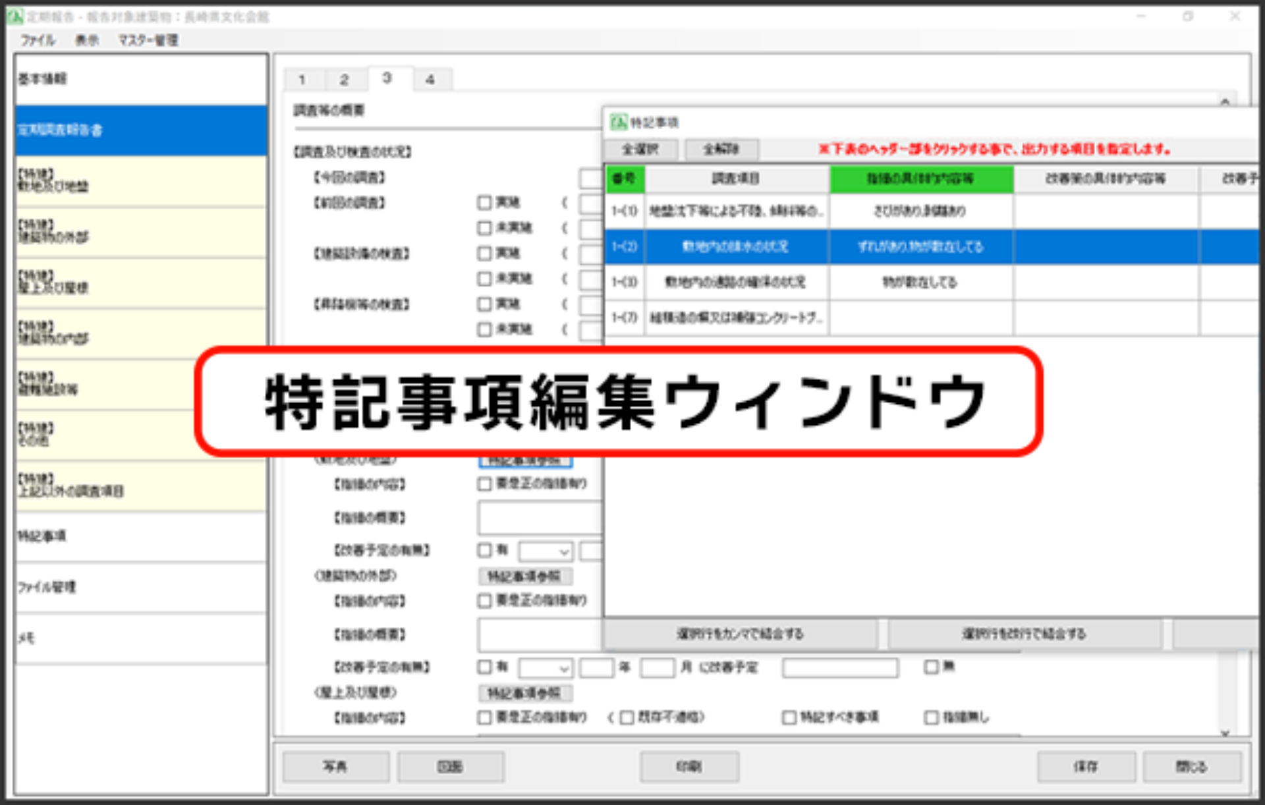The width and height of the screenshot is (1265, 805).
Task: Click the 番号 column header
Action: [x=625, y=179]
